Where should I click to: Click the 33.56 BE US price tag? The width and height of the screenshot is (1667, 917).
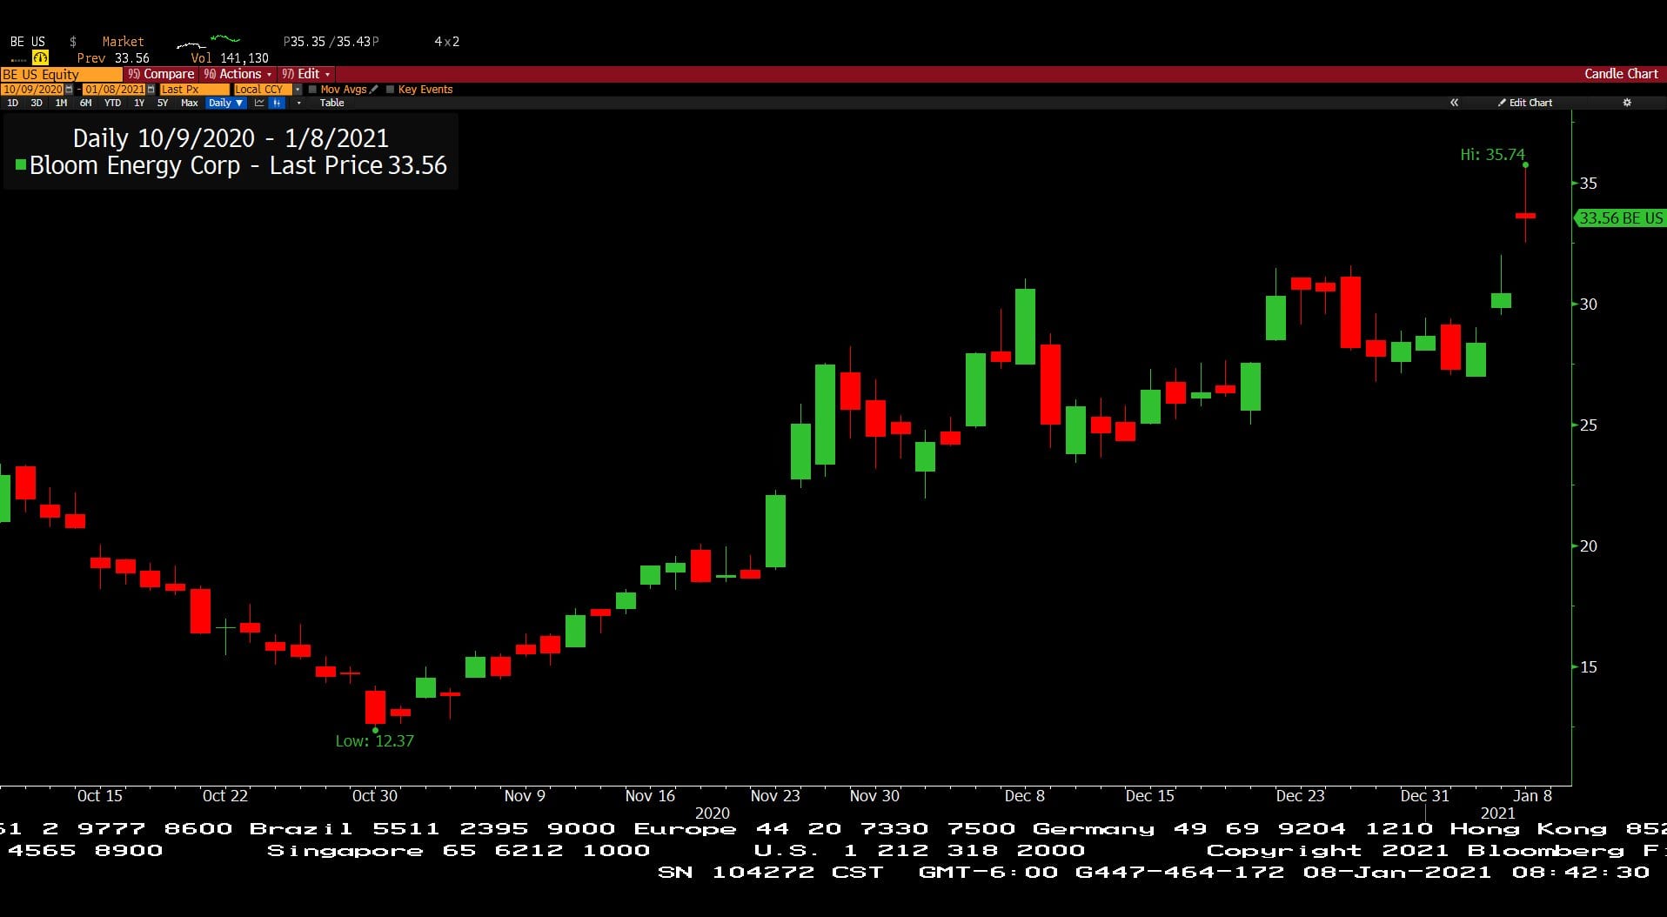pos(1620,218)
